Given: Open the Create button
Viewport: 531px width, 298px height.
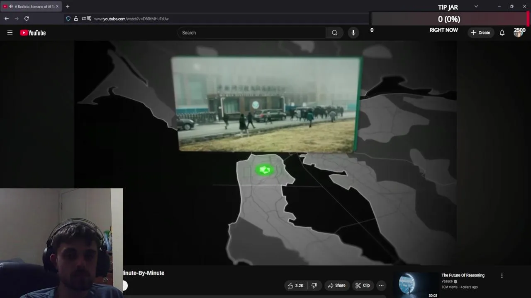Looking at the screenshot, I should tap(481, 33).
